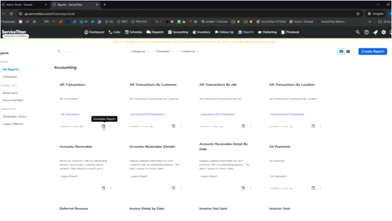Toggle grid view for the reports list
The width and height of the screenshot is (392, 221).
click(341, 51)
